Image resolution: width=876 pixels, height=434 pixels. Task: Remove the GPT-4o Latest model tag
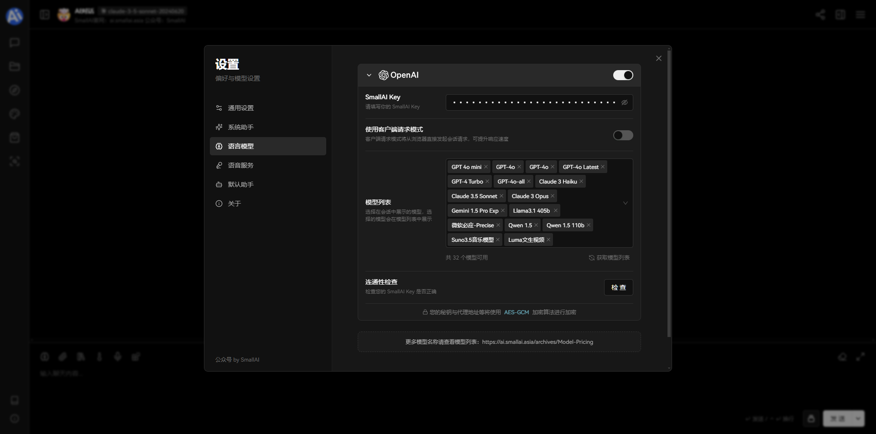[603, 167]
